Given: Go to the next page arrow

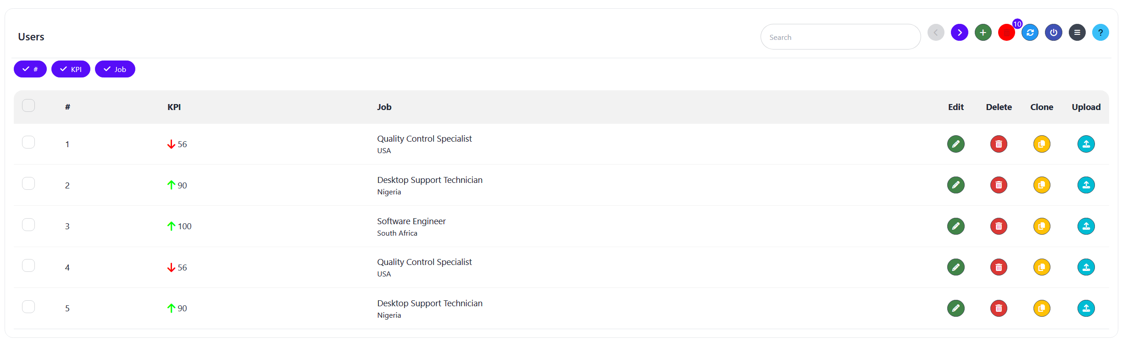Looking at the screenshot, I should pos(959,33).
